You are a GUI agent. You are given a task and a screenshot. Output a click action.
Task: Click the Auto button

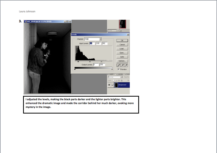click(x=122, y=57)
